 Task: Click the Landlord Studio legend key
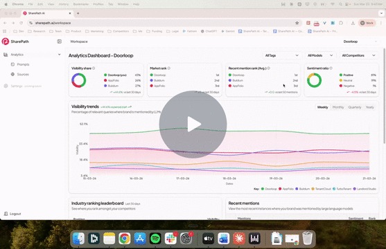point(365,189)
